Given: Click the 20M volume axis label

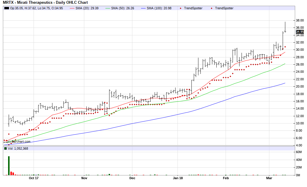Looking at the screenshot, I should 299,167.
